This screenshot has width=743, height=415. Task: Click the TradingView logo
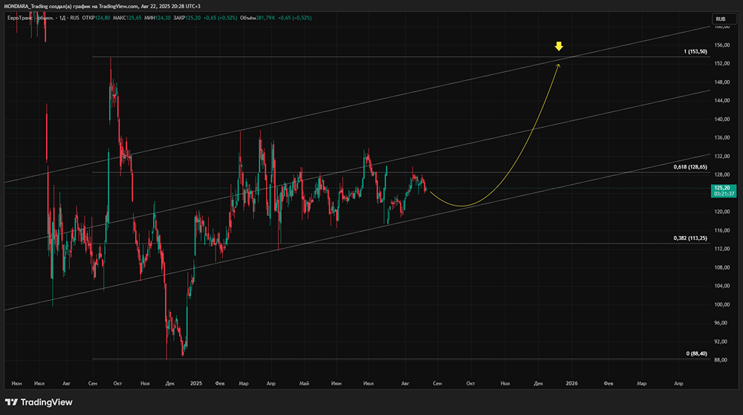tap(39, 402)
